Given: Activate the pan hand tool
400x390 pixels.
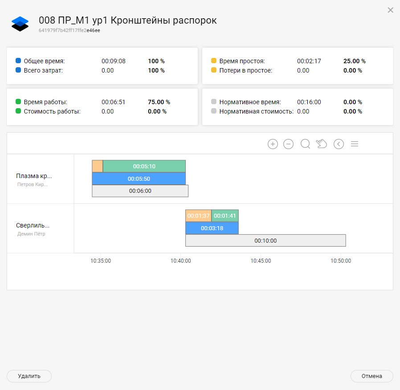Looking at the screenshot, I should coord(322,144).
